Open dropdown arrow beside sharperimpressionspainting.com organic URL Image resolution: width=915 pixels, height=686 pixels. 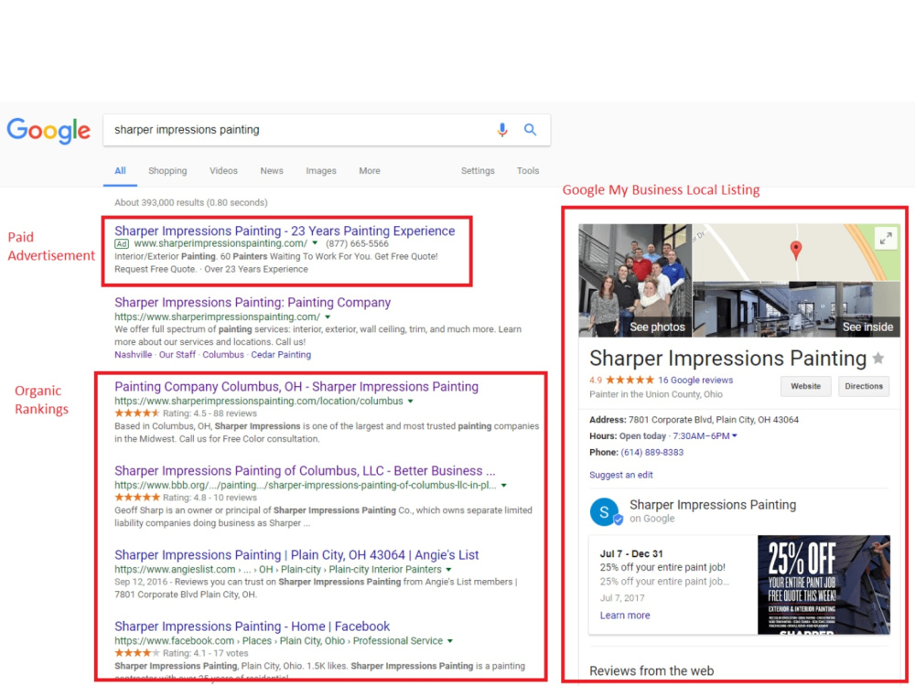(328, 316)
